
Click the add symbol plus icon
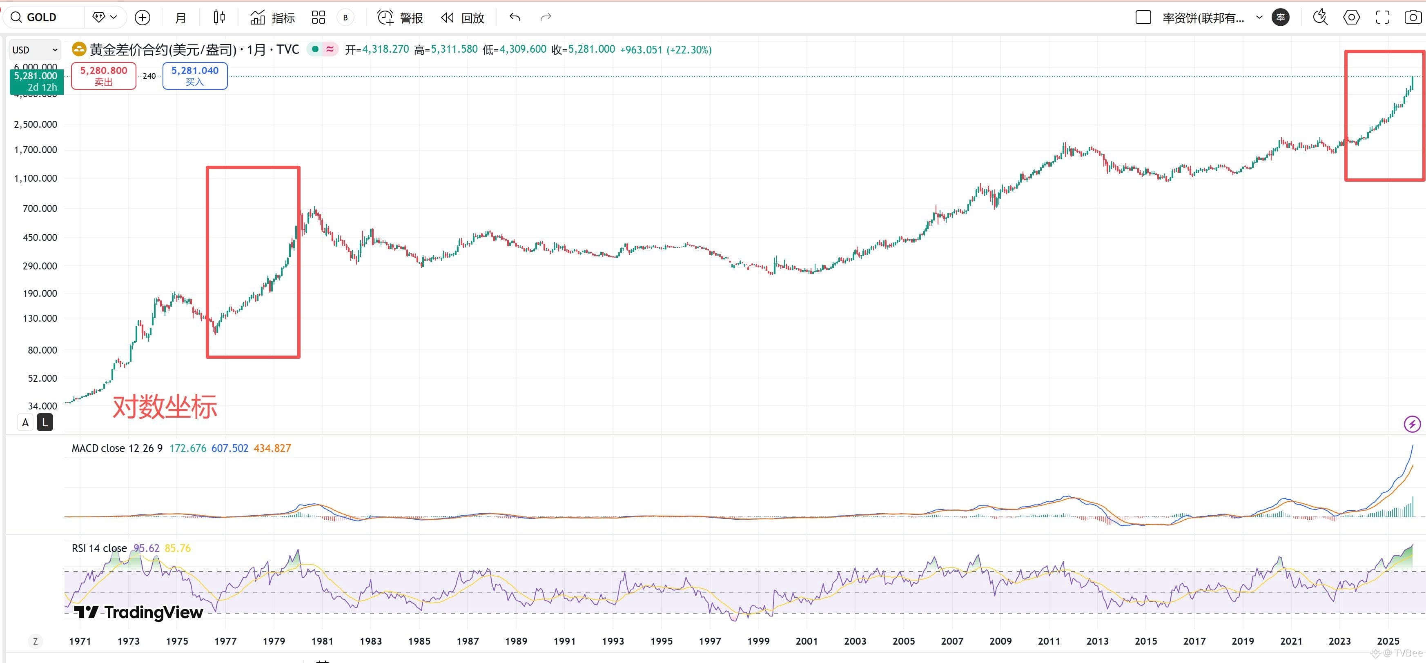[x=142, y=18]
